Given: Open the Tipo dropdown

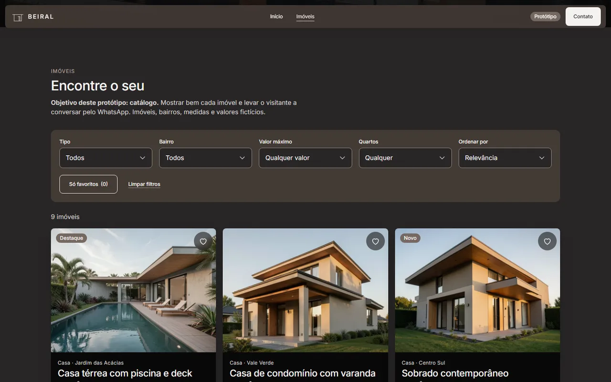Looking at the screenshot, I should click(x=105, y=158).
